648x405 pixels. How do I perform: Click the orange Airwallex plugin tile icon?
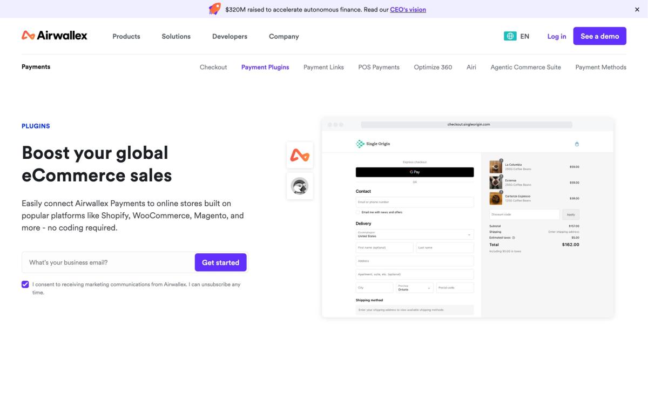pyautogui.click(x=300, y=156)
